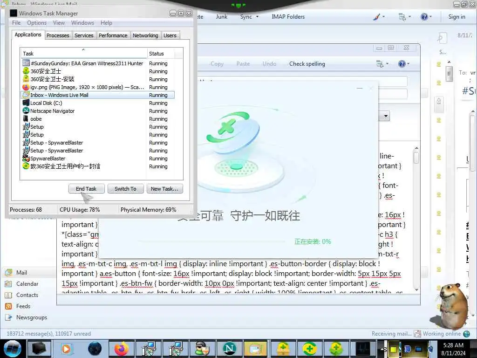The height and width of the screenshot is (358, 477).
Task: Select the oobe task row
Action: click(x=98, y=119)
